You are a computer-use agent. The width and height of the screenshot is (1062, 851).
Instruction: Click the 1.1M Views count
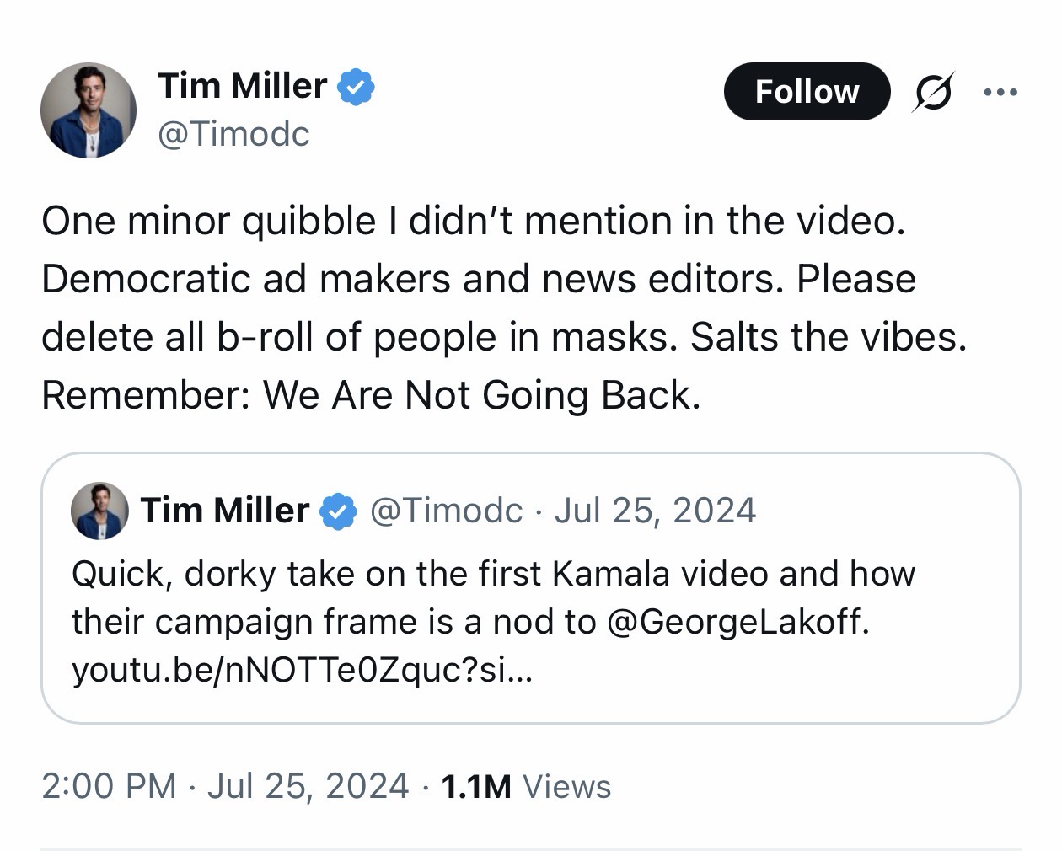pos(526,786)
